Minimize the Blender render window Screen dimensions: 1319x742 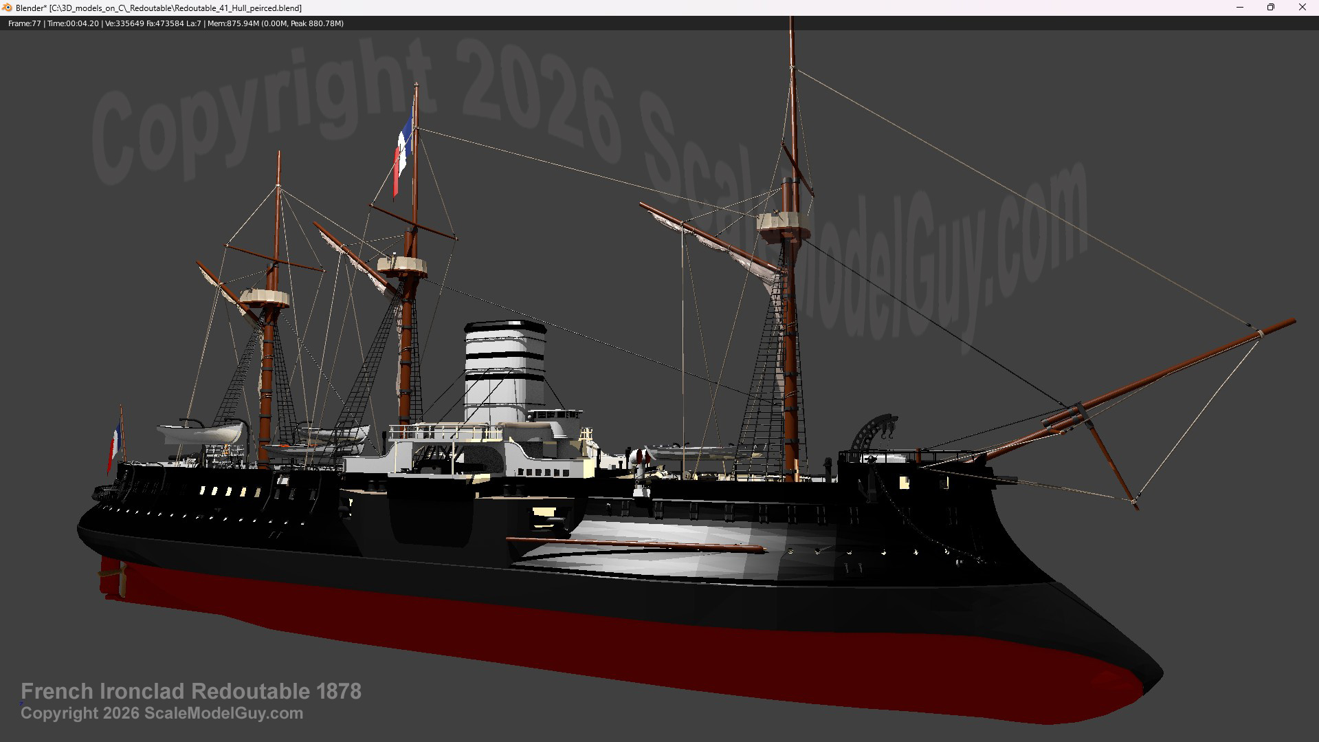[1240, 8]
